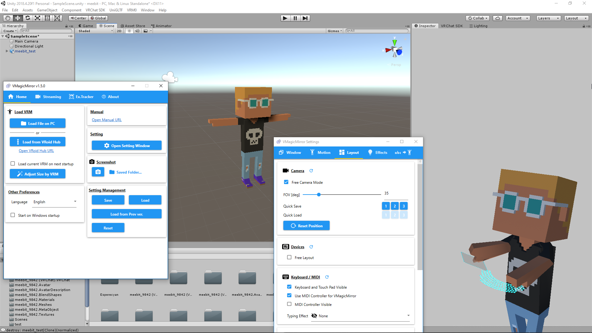The height and width of the screenshot is (333, 592).
Task: Toggle scene lighting sun icon
Action: pos(129,31)
